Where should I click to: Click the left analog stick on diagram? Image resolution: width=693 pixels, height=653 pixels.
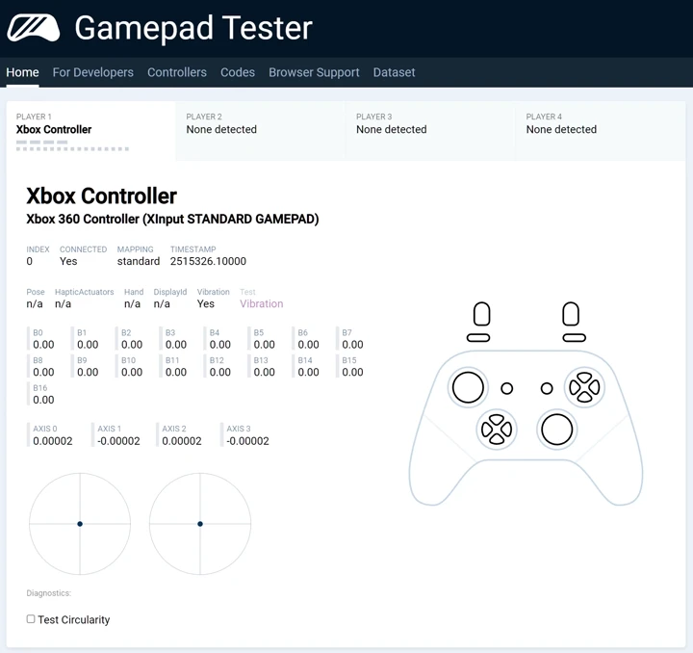coord(468,387)
